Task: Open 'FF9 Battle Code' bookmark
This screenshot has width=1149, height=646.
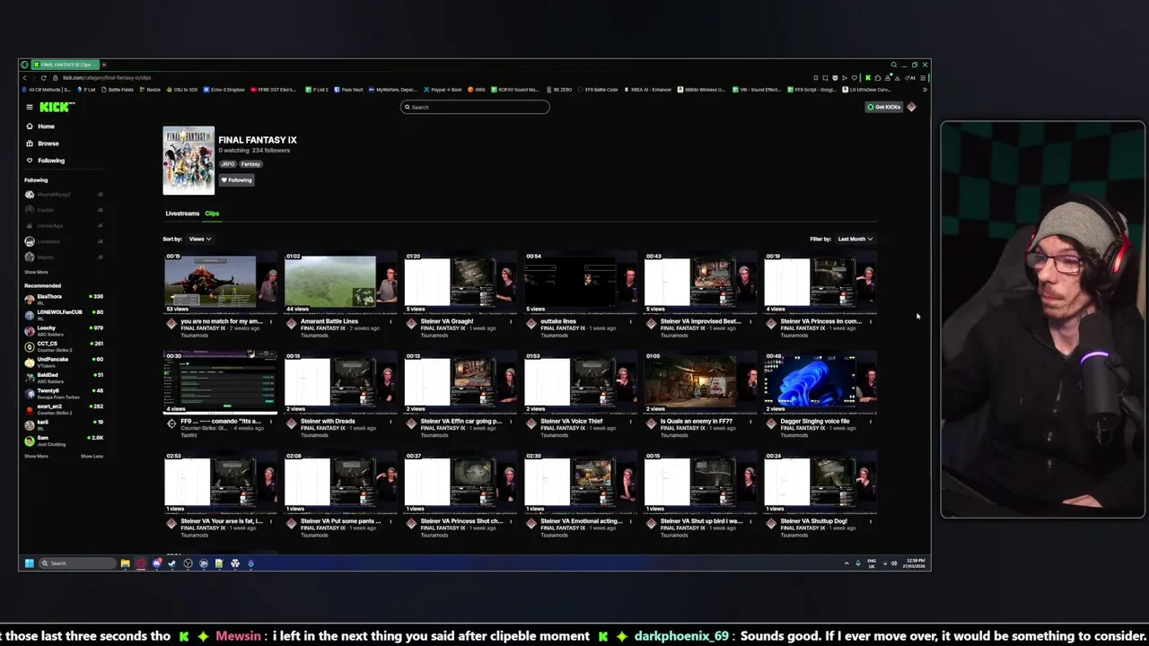Action: coord(600,90)
